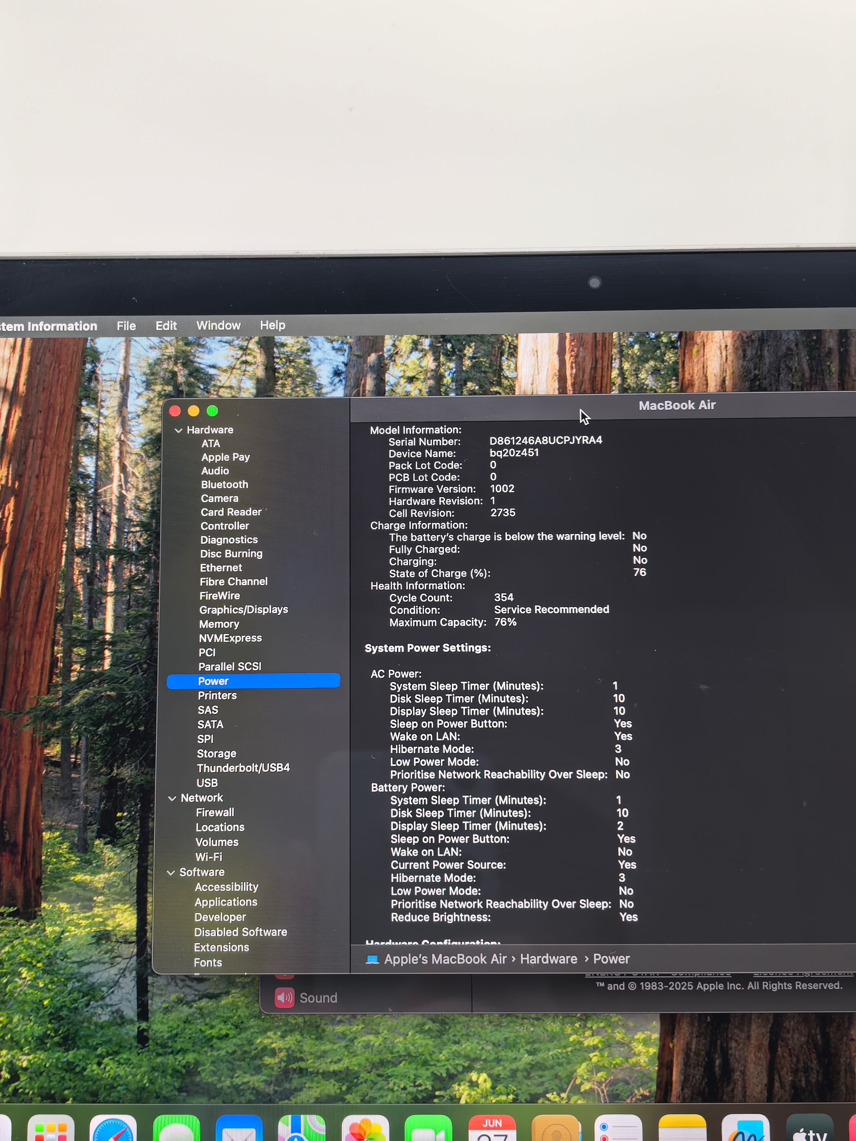Select Applications under Software
856x1141 pixels.
click(x=226, y=903)
